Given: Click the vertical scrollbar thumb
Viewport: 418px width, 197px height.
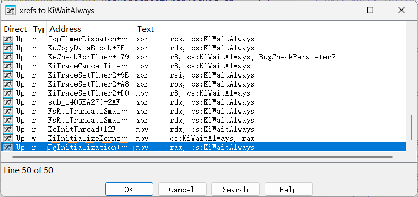Looking at the screenshot, I should (x=412, y=127).
